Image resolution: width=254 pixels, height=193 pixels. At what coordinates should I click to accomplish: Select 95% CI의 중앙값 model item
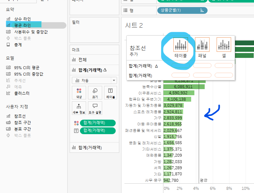pos(29,74)
